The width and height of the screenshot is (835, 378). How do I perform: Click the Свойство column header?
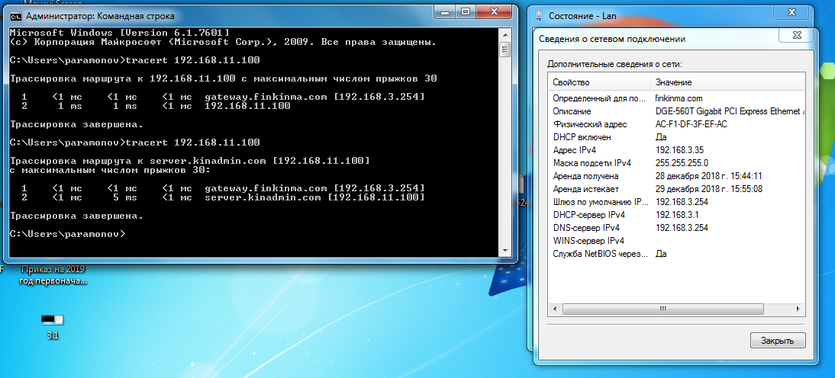click(599, 82)
